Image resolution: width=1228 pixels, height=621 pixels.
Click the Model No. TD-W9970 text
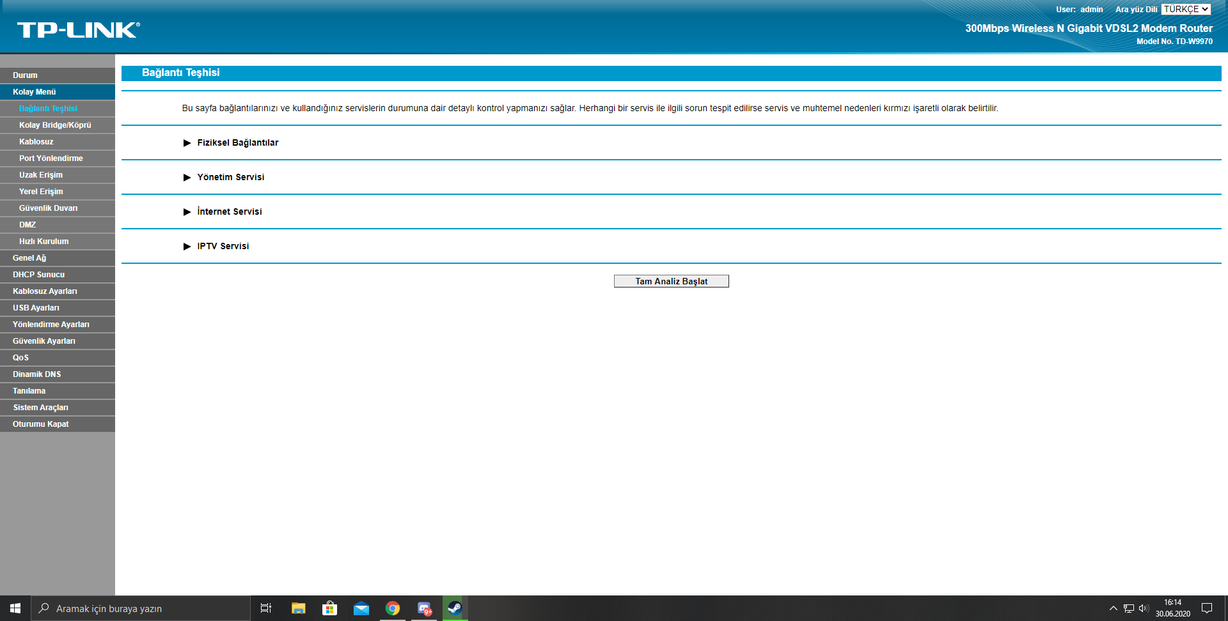(x=1174, y=42)
